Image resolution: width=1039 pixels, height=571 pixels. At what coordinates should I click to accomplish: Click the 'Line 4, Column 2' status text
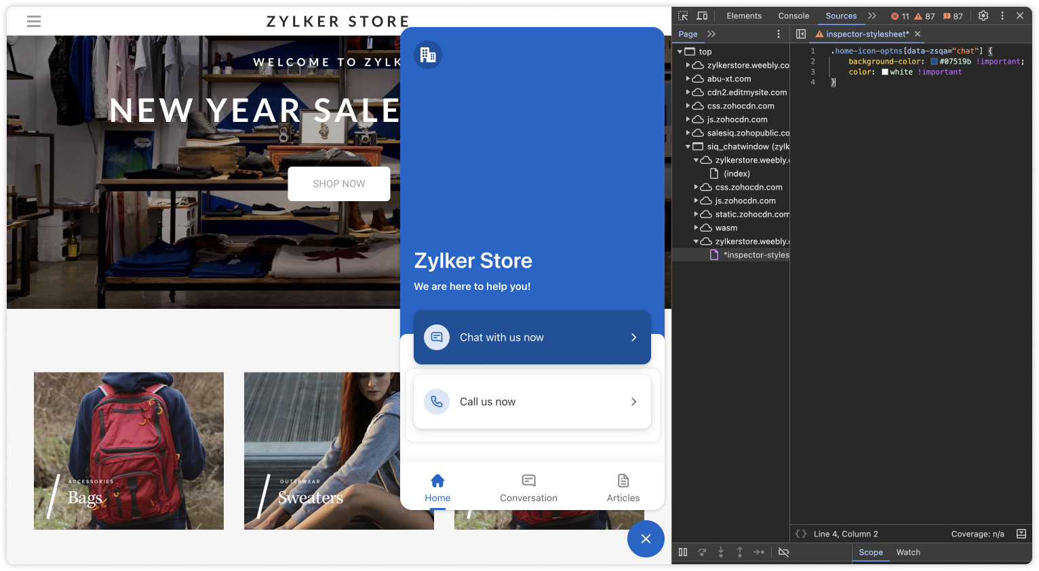pos(846,534)
